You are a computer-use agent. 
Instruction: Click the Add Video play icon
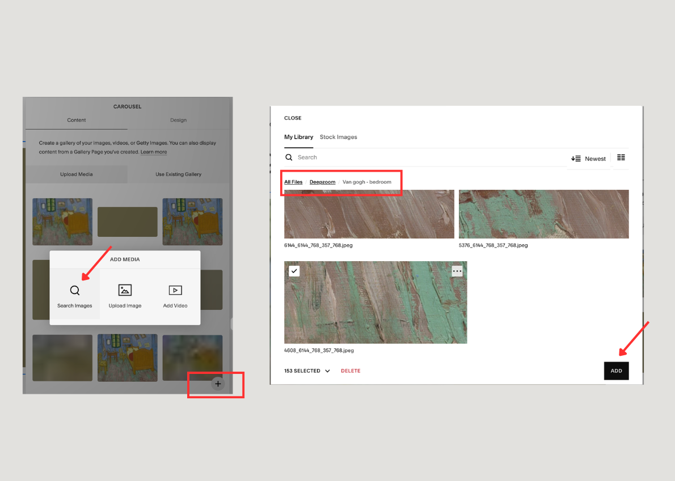(175, 290)
